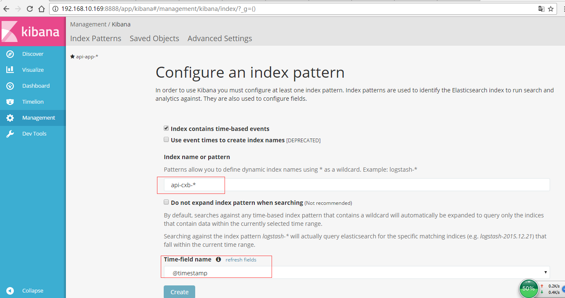Click the index name or pattern input field
This screenshot has height=298, width=565.
[357, 185]
